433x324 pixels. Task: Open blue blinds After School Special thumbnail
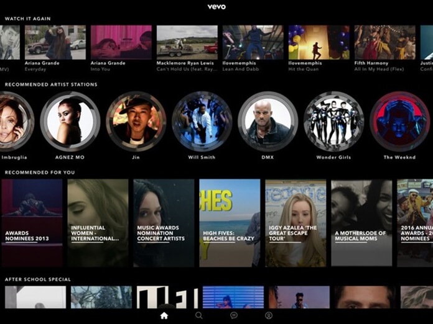233,297
